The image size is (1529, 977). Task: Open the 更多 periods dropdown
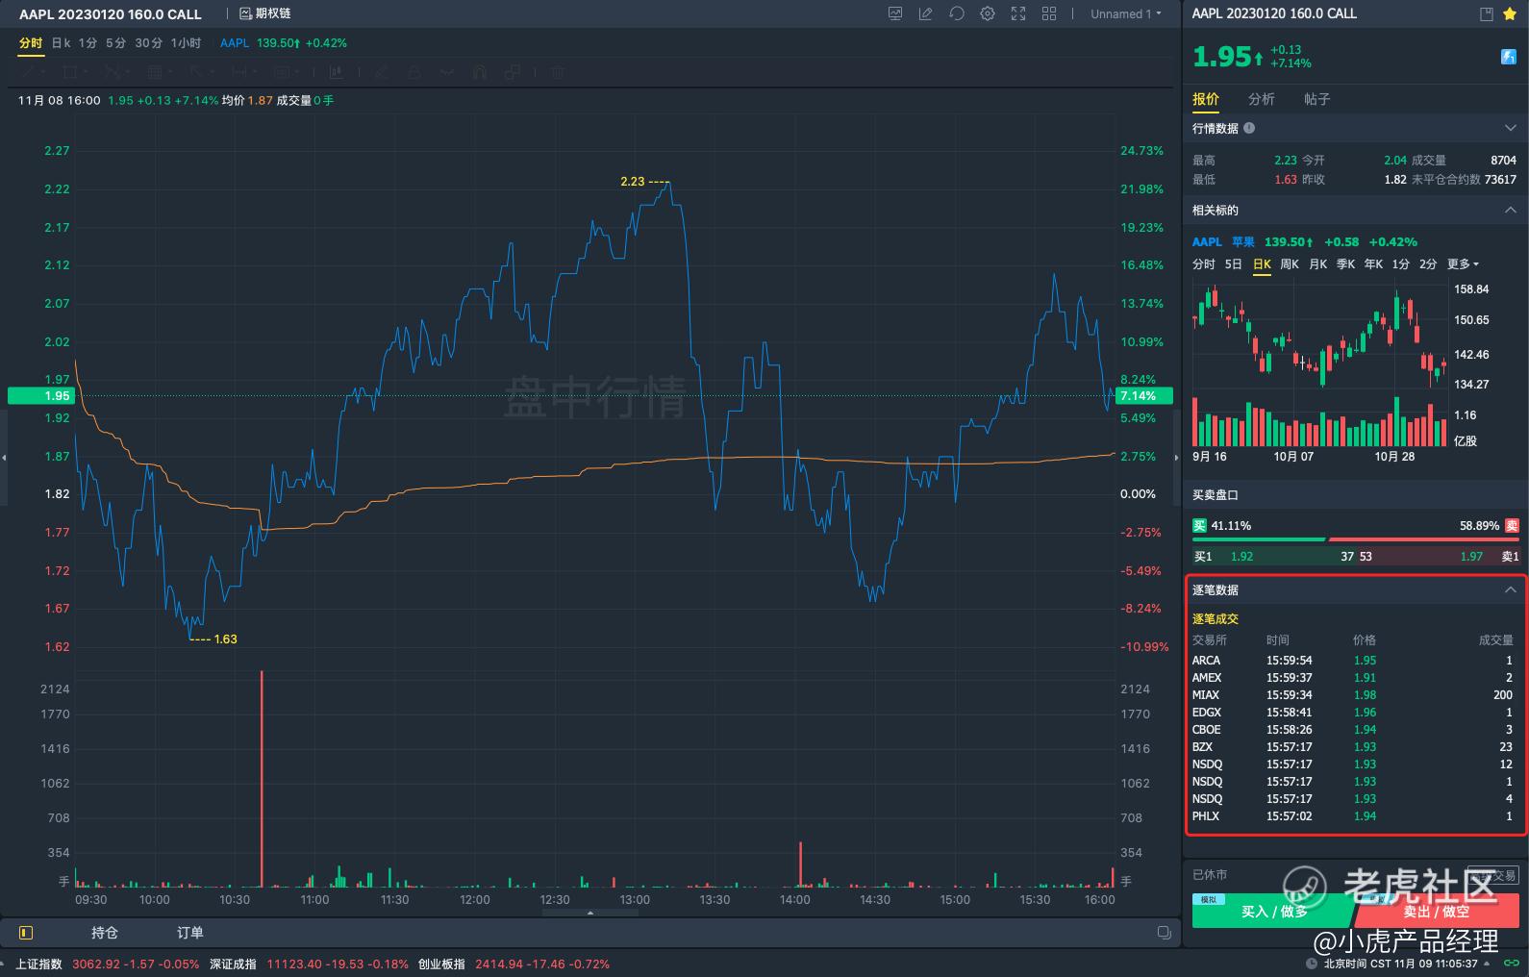coord(1463,264)
